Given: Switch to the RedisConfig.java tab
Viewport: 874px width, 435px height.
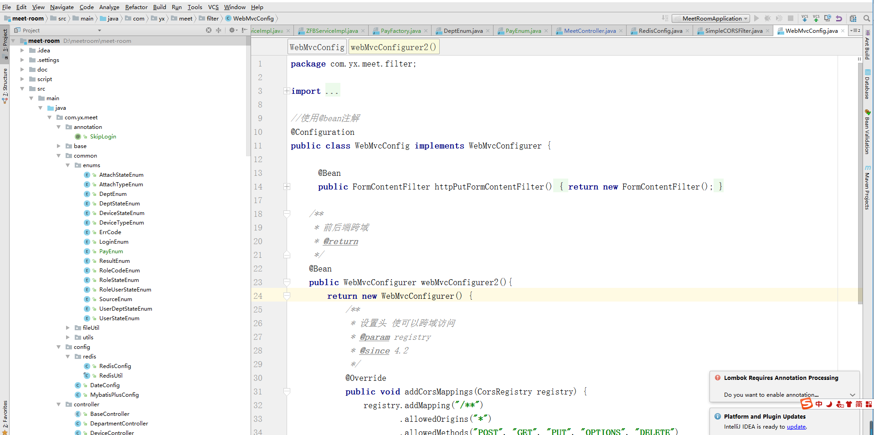Looking at the screenshot, I should [x=660, y=31].
